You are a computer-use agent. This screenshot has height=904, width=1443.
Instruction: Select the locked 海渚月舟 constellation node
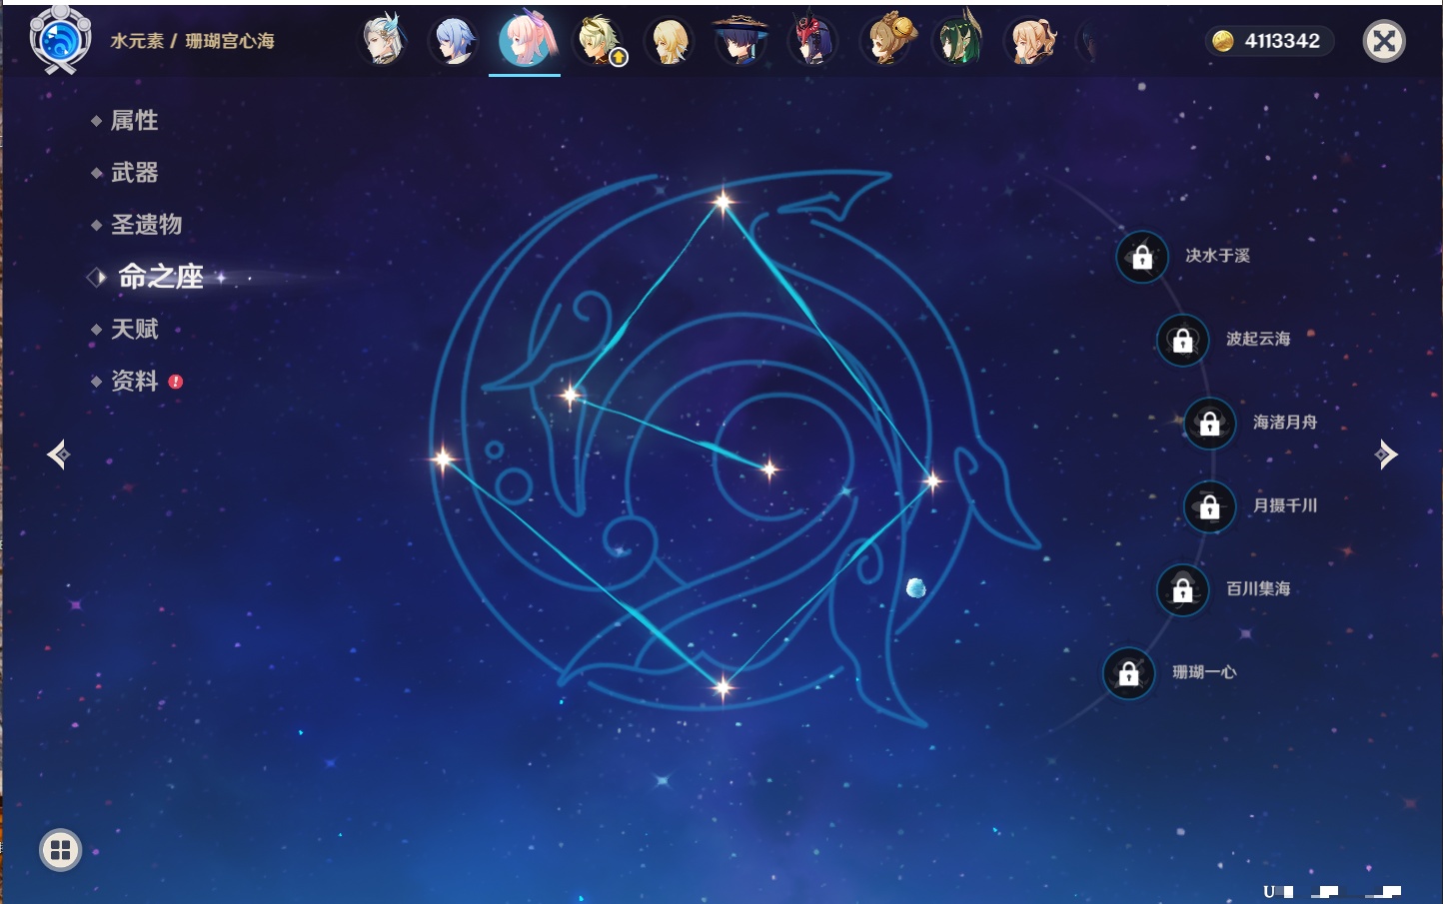coord(1209,424)
